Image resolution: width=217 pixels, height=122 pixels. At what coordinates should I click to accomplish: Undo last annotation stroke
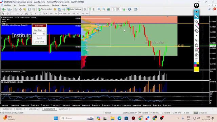pos(196,41)
